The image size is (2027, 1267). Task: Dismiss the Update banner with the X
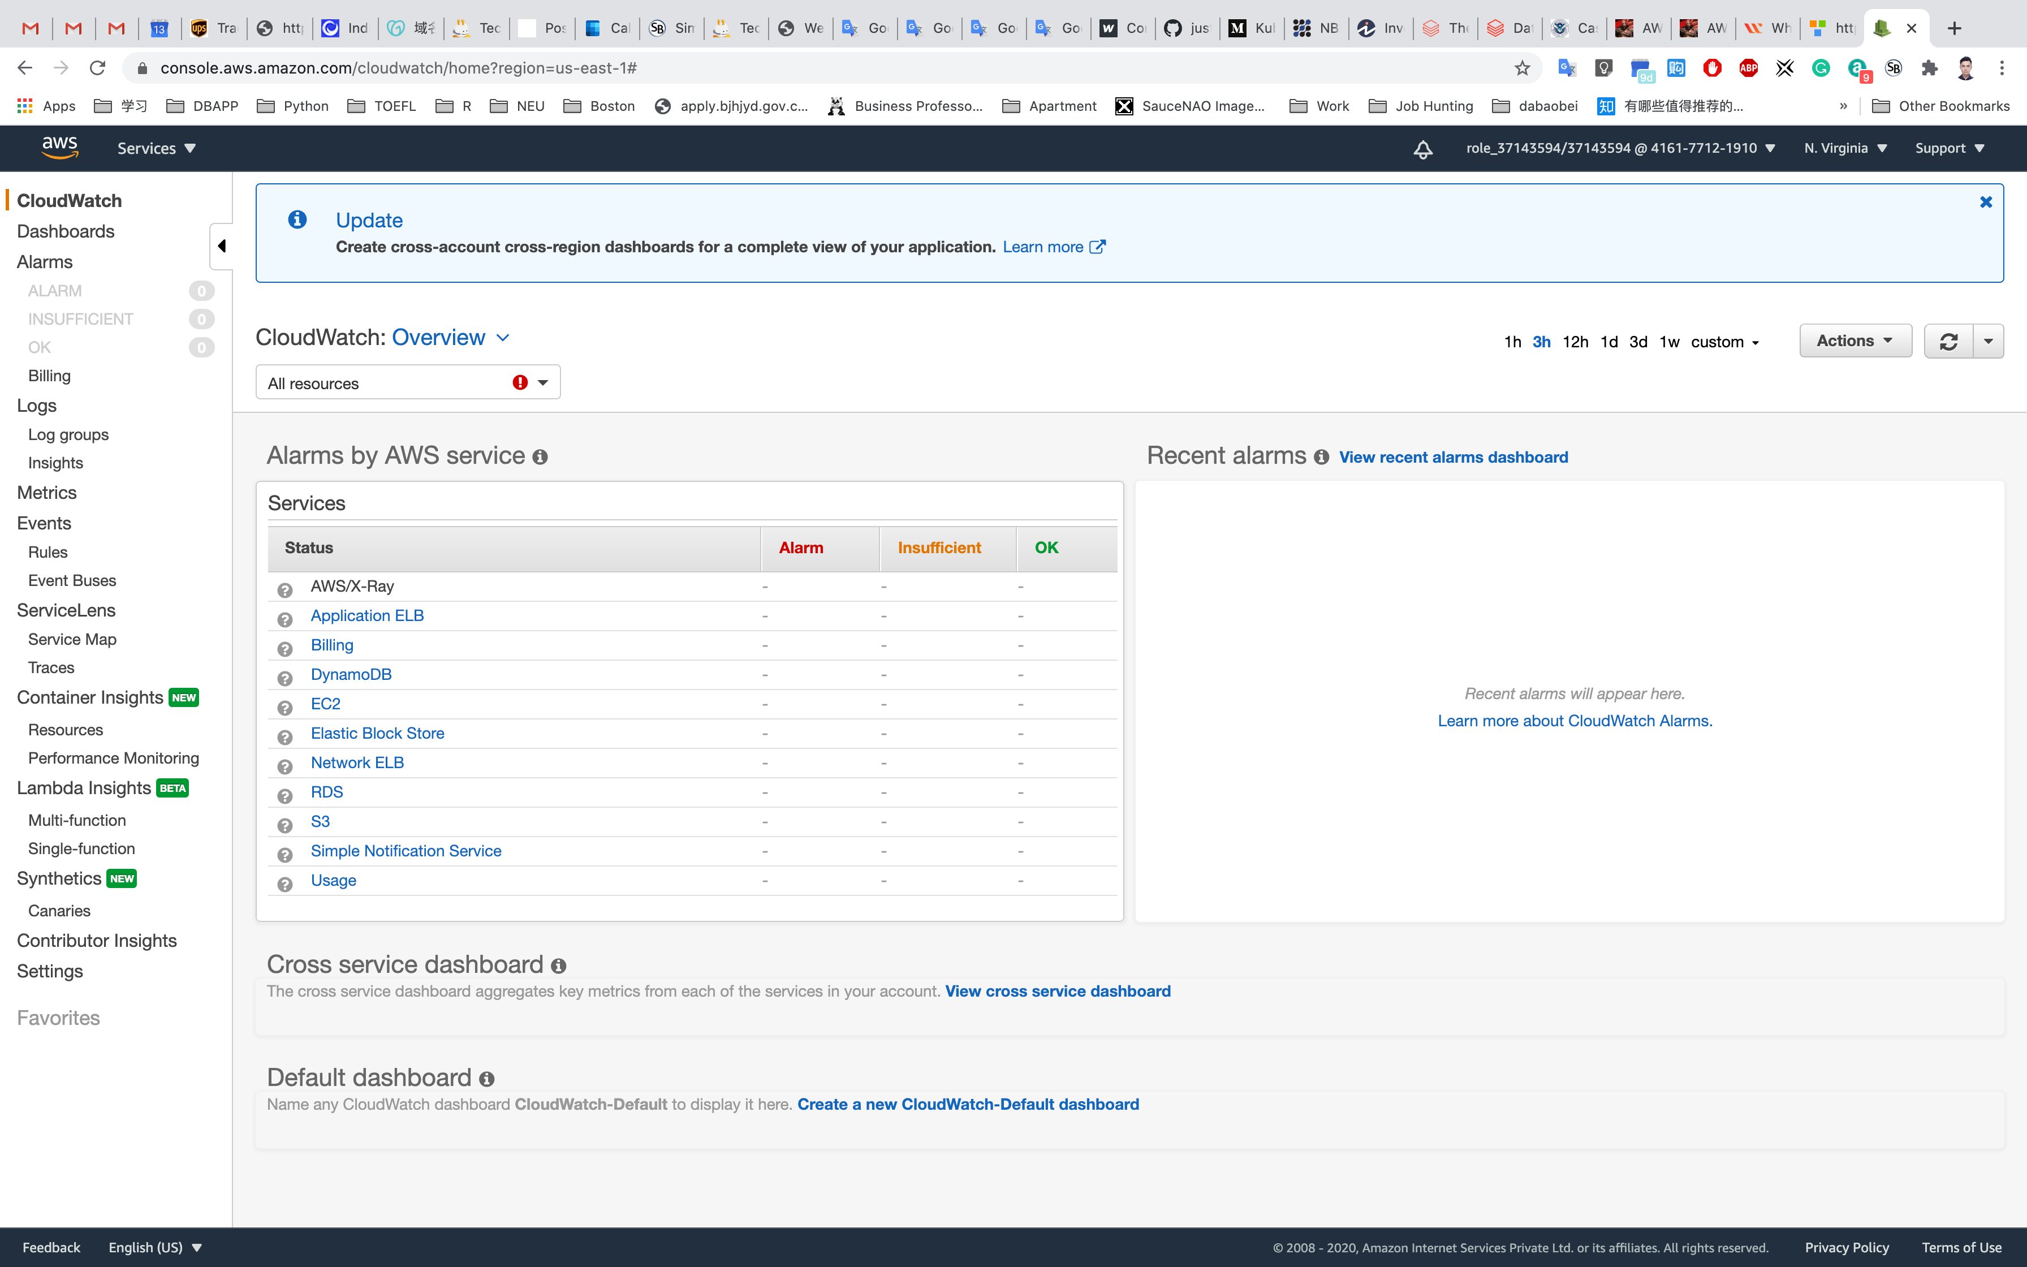click(x=1985, y=202)
